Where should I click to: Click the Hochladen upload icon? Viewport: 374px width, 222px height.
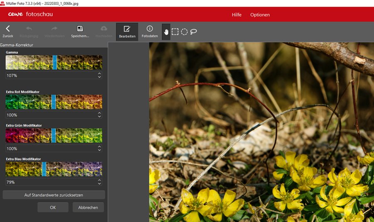(104, 29)
